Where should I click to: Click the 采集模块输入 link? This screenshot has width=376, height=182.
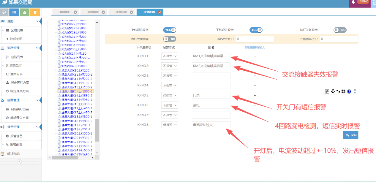tap(255, 47)
